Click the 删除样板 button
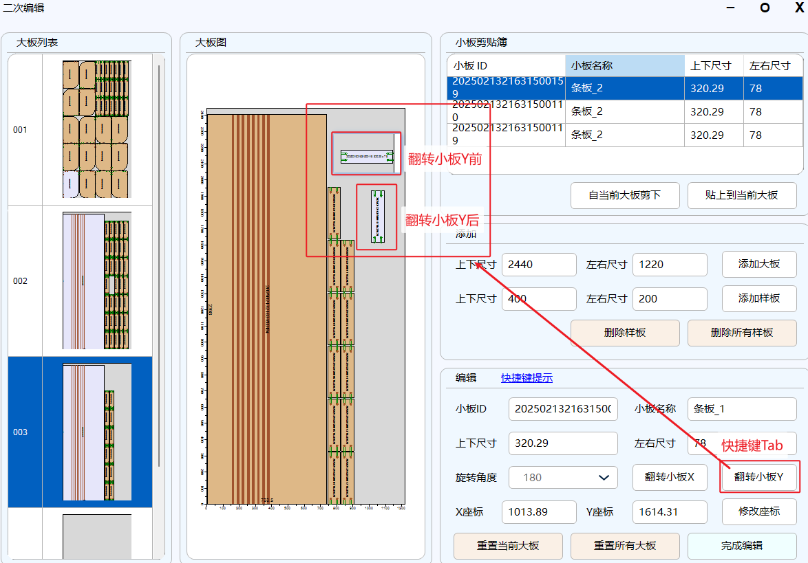This screenshot has width=808, height=563. pos(624,333)
